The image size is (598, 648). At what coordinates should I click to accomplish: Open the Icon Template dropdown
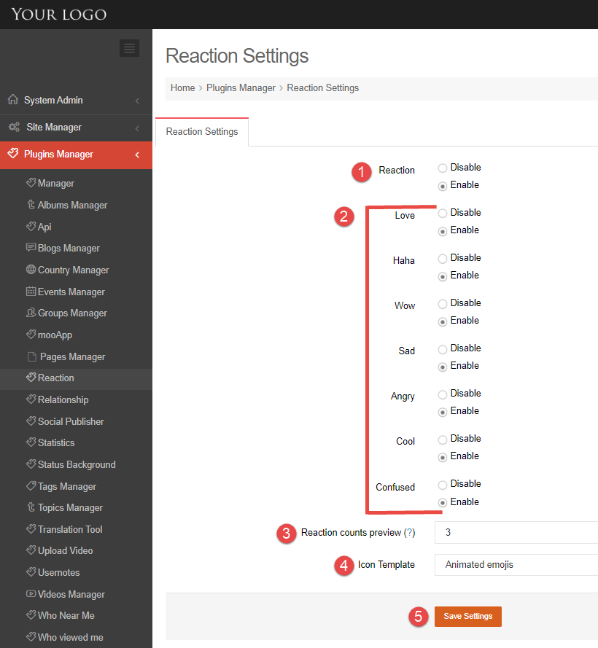point(516,564)
